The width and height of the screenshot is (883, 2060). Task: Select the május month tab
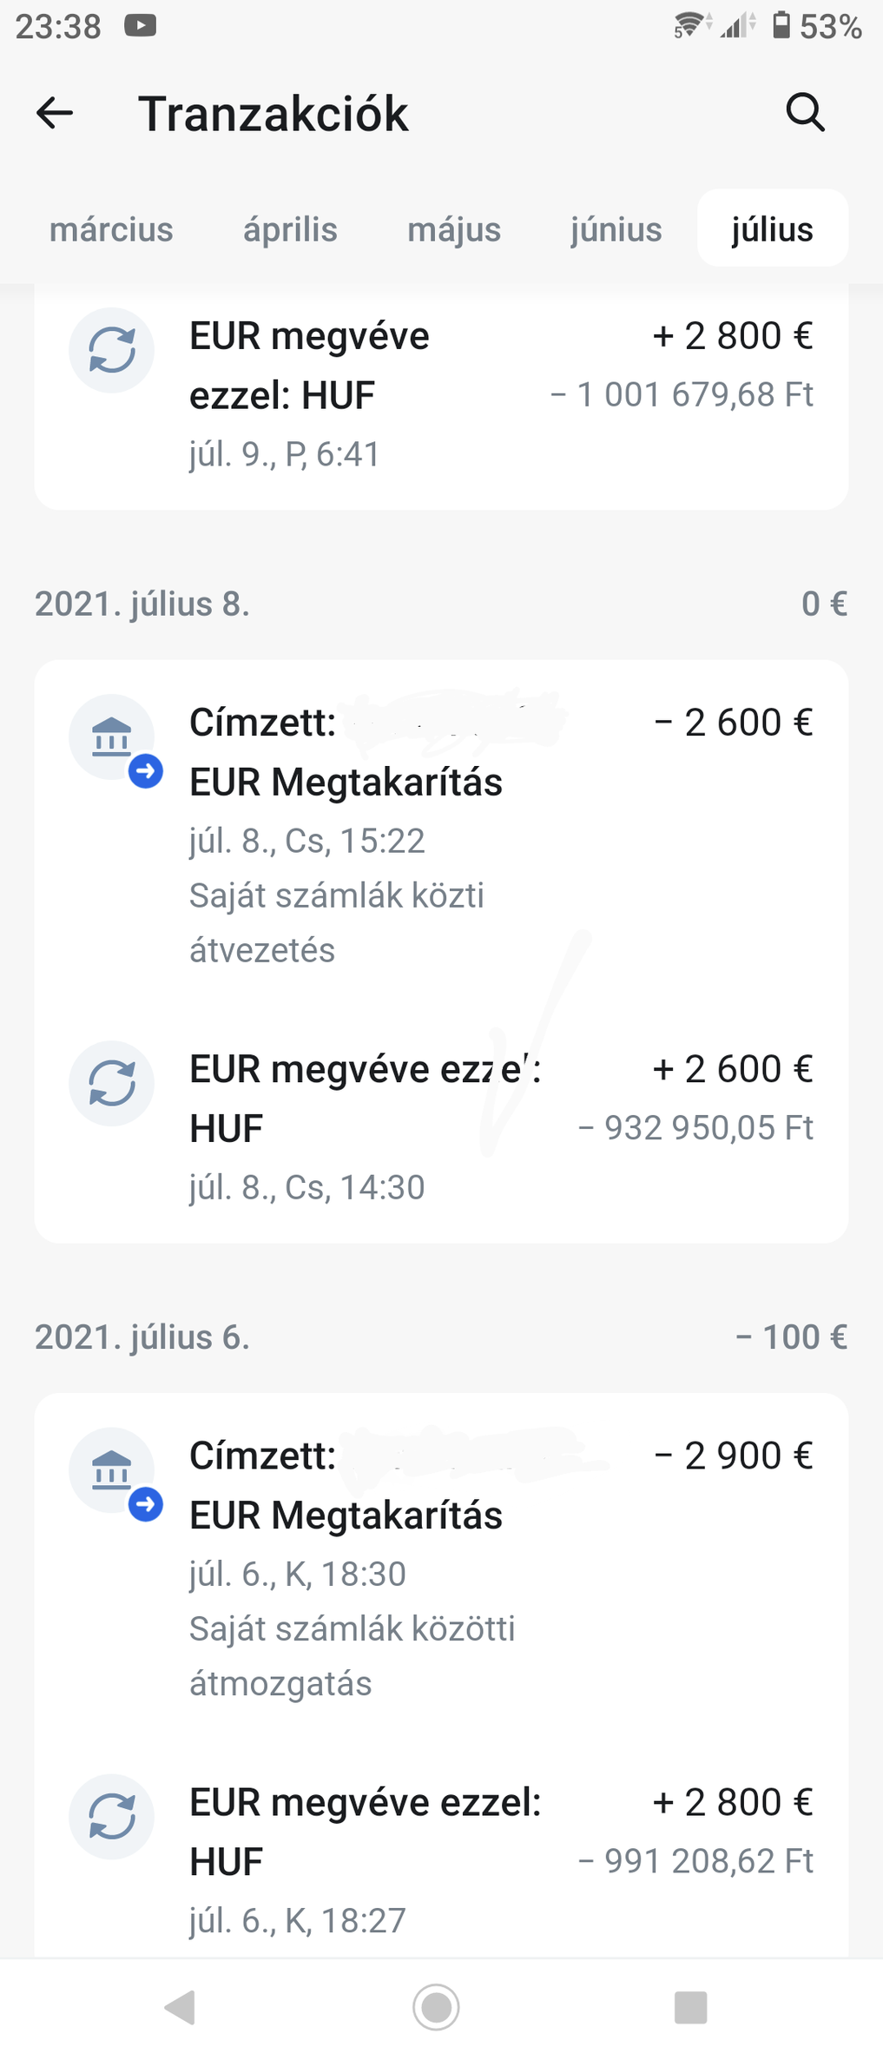click(454, 229)
